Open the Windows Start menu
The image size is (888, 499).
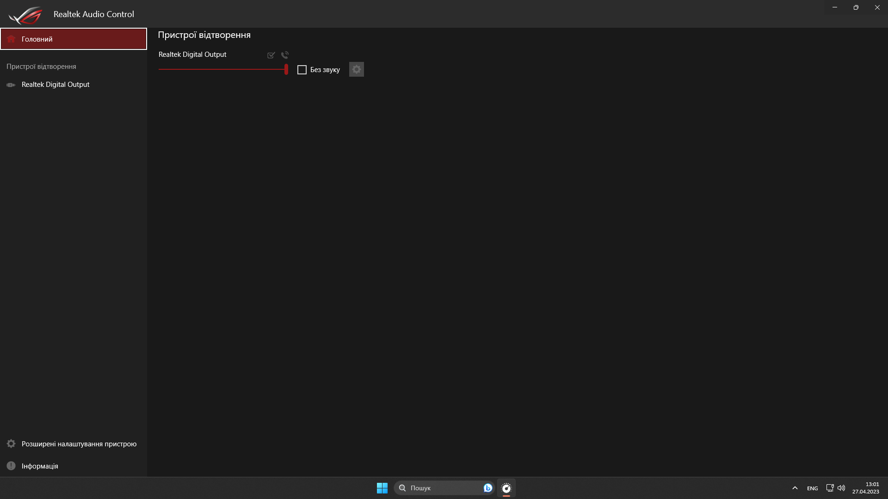382,488
